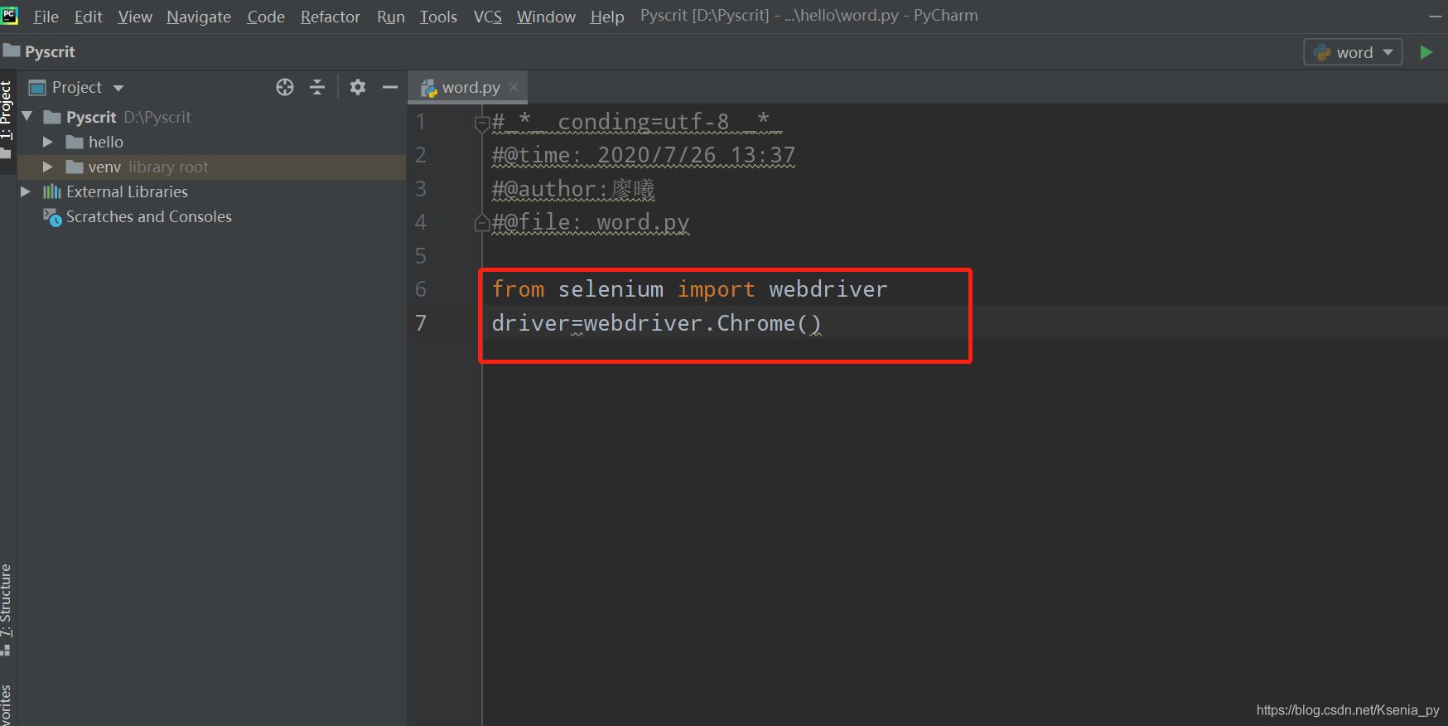Close the word.py editor tab
1448x726 pixels.
(514, 87)
